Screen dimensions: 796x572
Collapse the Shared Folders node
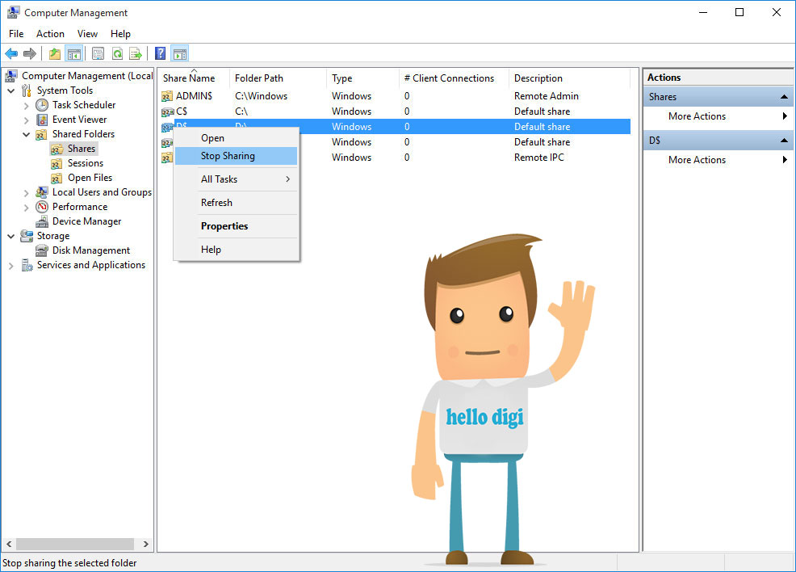coord(27,135)
